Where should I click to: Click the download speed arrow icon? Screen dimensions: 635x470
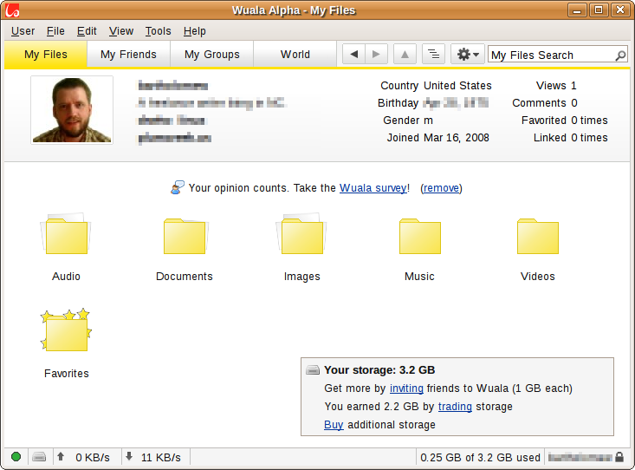(129, 457)
